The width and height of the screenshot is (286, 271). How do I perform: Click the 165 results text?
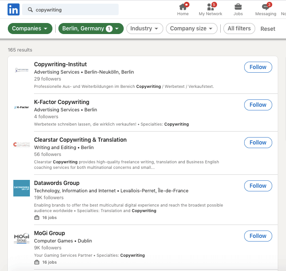point(20,50)
